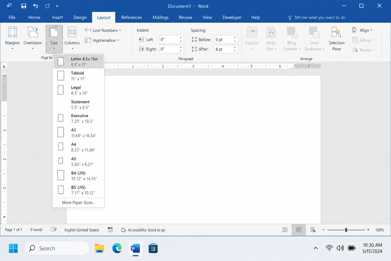Switch to the Home tab
This screenshot has height=261, width=391.
(34, 17)
